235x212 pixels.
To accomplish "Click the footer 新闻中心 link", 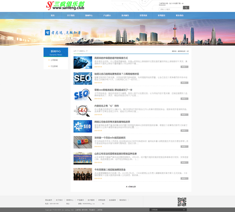I will point(70,200).
